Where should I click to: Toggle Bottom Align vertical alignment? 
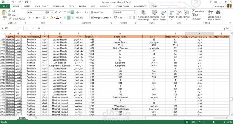tap(72, 12)
